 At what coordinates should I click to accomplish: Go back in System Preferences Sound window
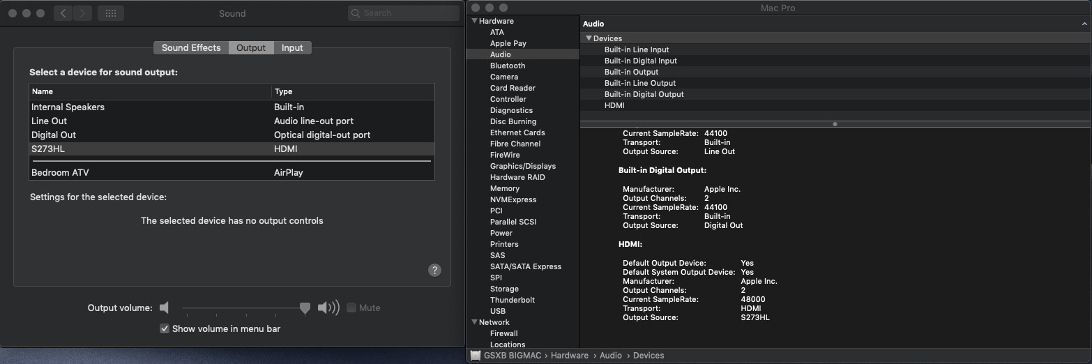(63, 13)
